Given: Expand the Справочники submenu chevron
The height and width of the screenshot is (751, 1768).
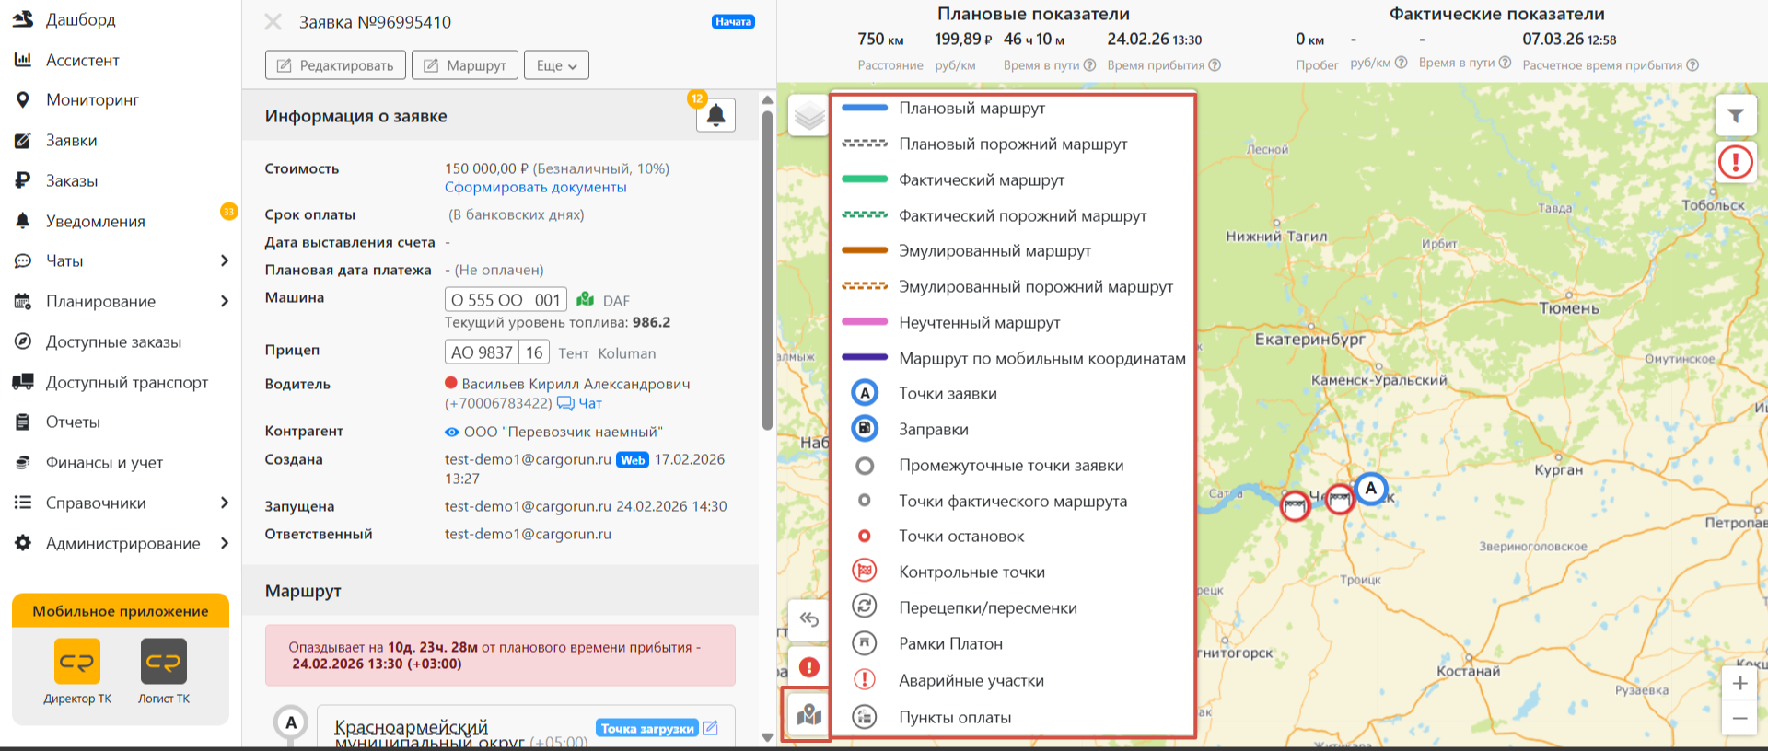Looking at the screenshot, I should click(225, 503).
